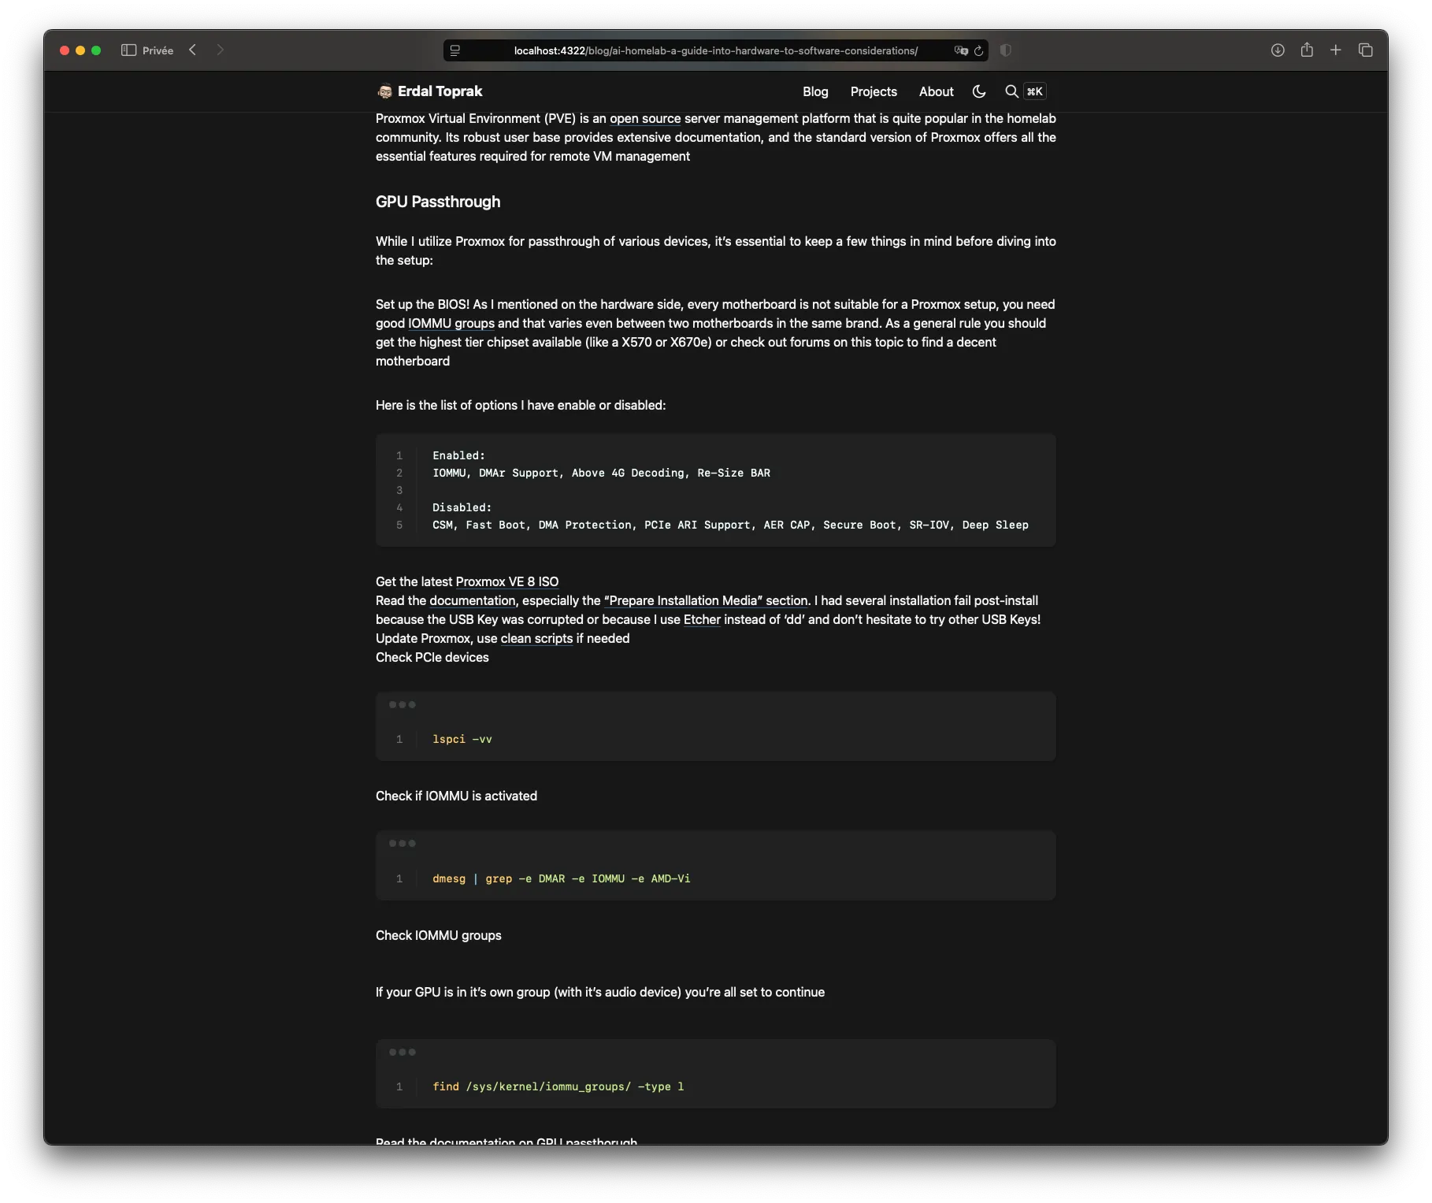Toggle dark mode with the moon icon

(x=978, y=91)
